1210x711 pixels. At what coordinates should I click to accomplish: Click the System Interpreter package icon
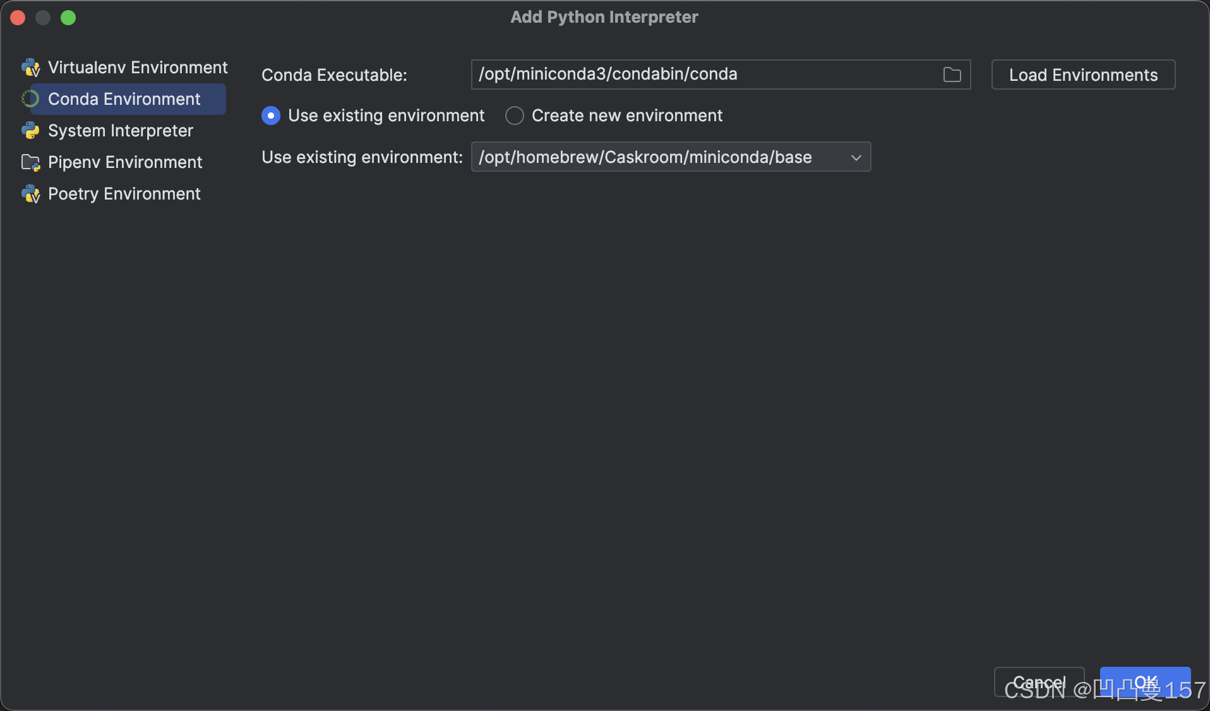30,131
